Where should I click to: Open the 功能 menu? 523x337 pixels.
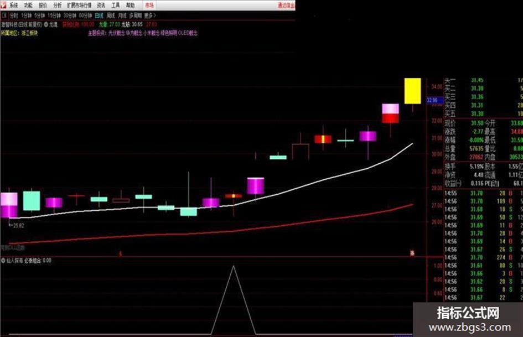click(28, 6)
